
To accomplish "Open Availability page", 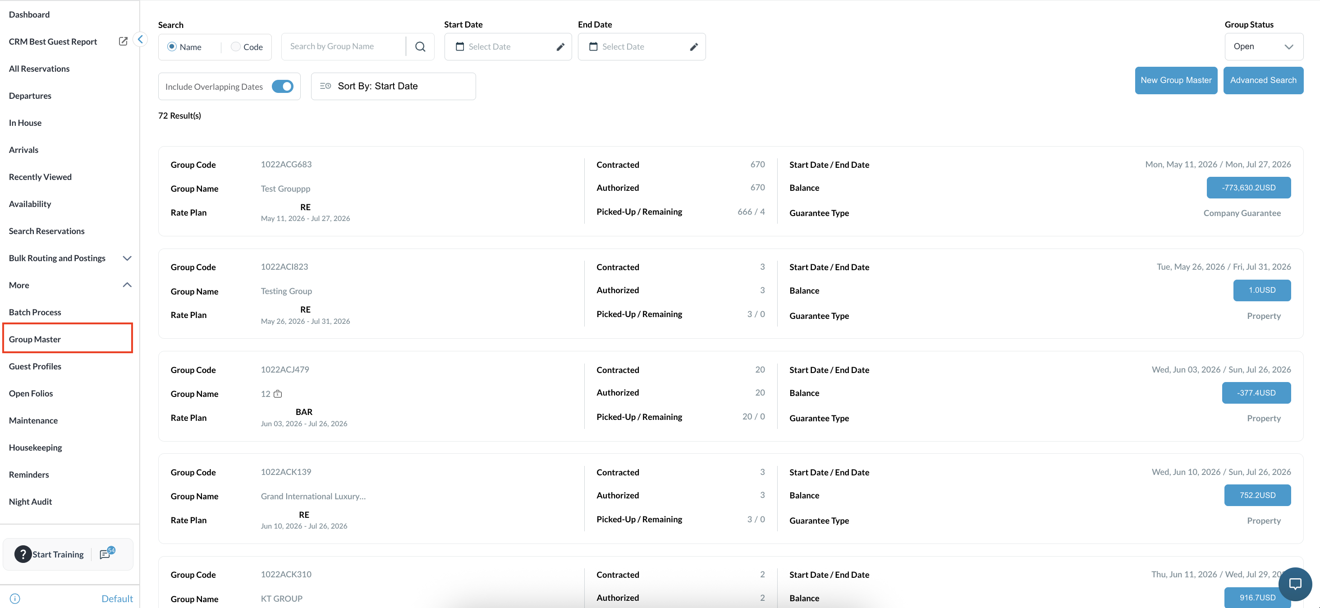I will coord(30,204).
